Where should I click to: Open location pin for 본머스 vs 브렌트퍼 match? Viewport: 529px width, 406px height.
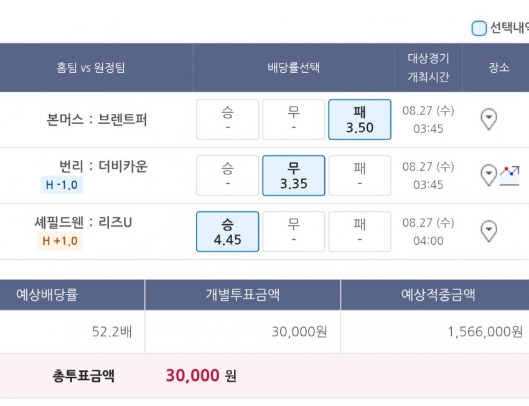pyautogui.click(x=489, y=119)
